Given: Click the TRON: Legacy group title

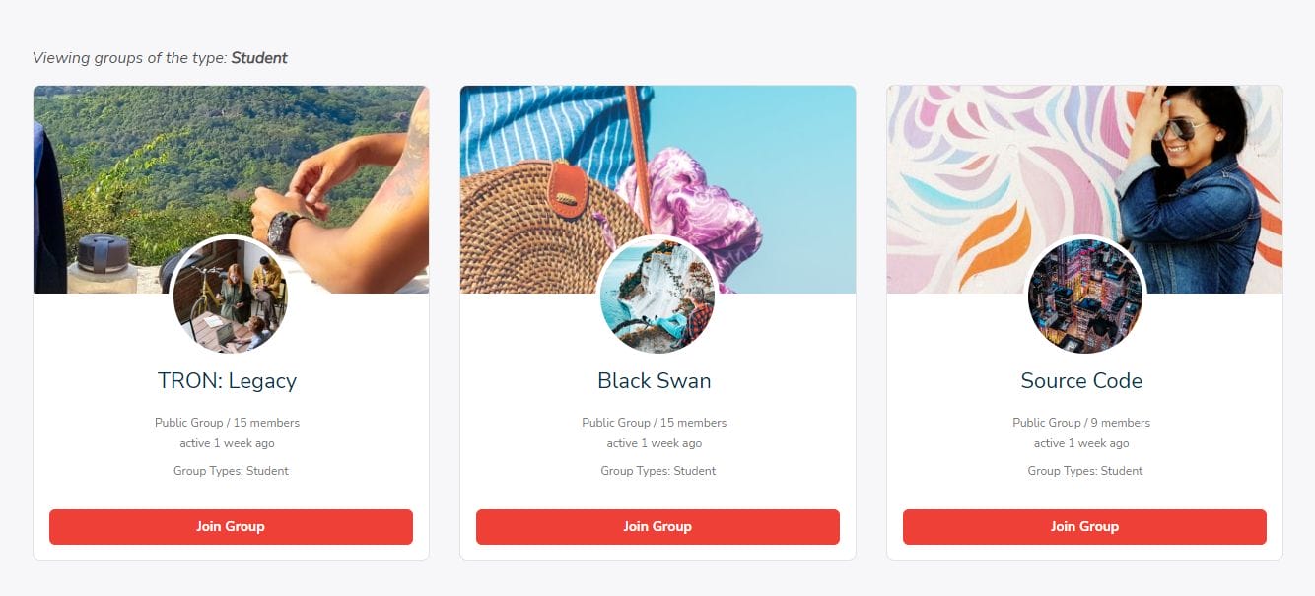Looking at the screenshot, I should (x=227, y=381).
